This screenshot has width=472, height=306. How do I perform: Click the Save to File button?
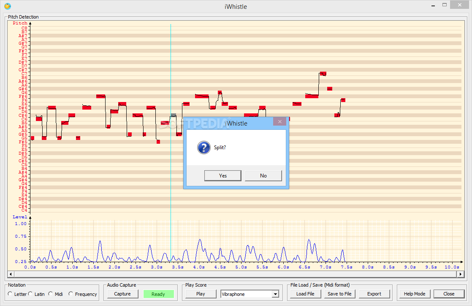[339, 294]
